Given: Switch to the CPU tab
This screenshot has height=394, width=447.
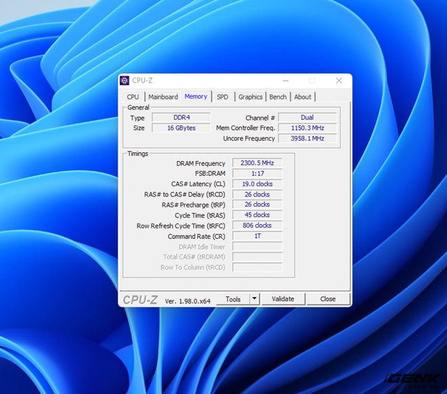Looking at the screenshot, I should (x=133, y=97).
